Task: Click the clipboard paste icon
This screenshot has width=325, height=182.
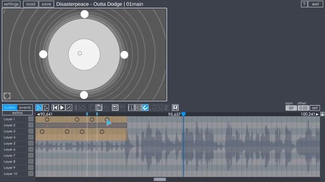Action: (99, 108)
